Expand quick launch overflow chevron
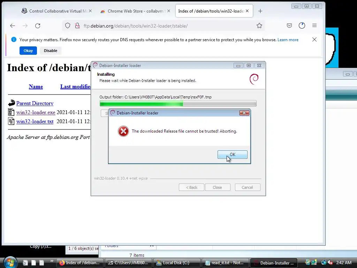This screenshot has width=357, height=268. pos(52,261)
